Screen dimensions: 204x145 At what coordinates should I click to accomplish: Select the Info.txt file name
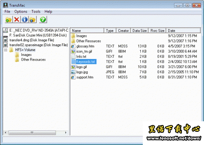(81, 57)
